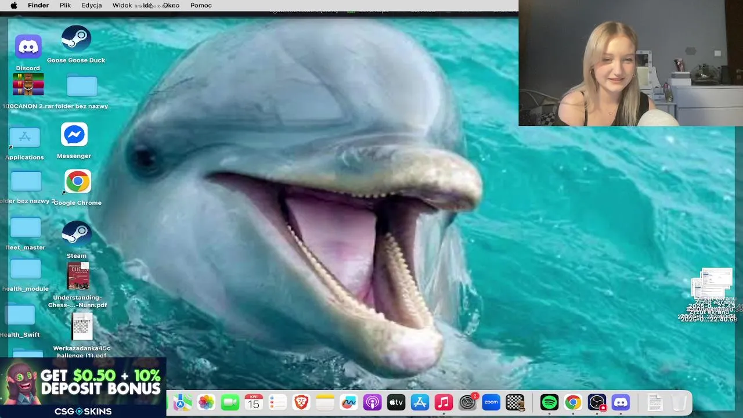Open Apple TV from Dock
743x418 pixels.
point(396,402)
